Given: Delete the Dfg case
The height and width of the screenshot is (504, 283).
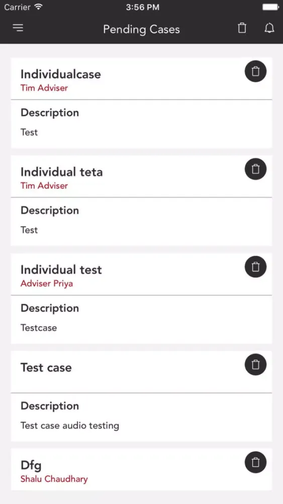Looking at the screenshot, I should click(x=255, y=462).
